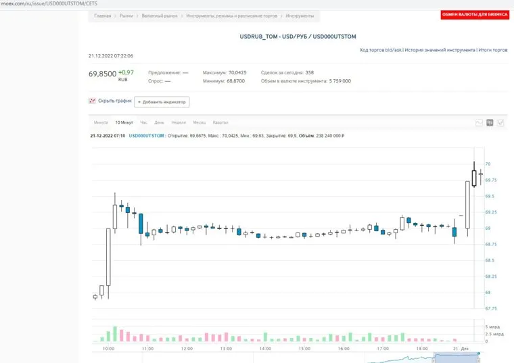Open Итоги торгов link
The image size is (514, 363).
point(493,49)
